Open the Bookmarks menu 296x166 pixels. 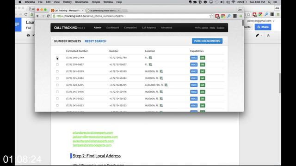tap(81, 2)
